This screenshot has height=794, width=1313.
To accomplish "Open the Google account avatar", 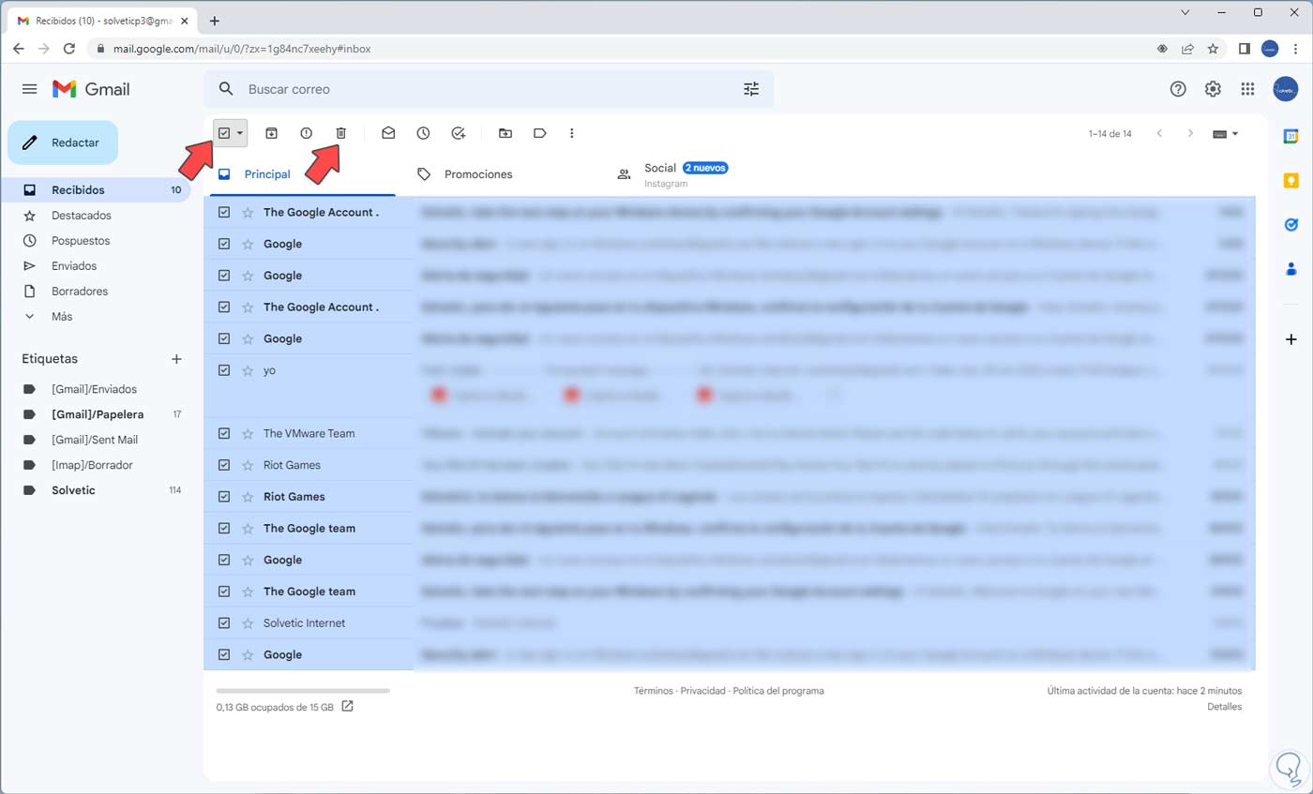I will coord(1285,89).
